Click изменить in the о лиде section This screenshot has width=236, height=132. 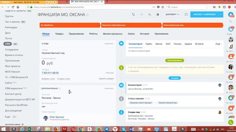point(109,44)
